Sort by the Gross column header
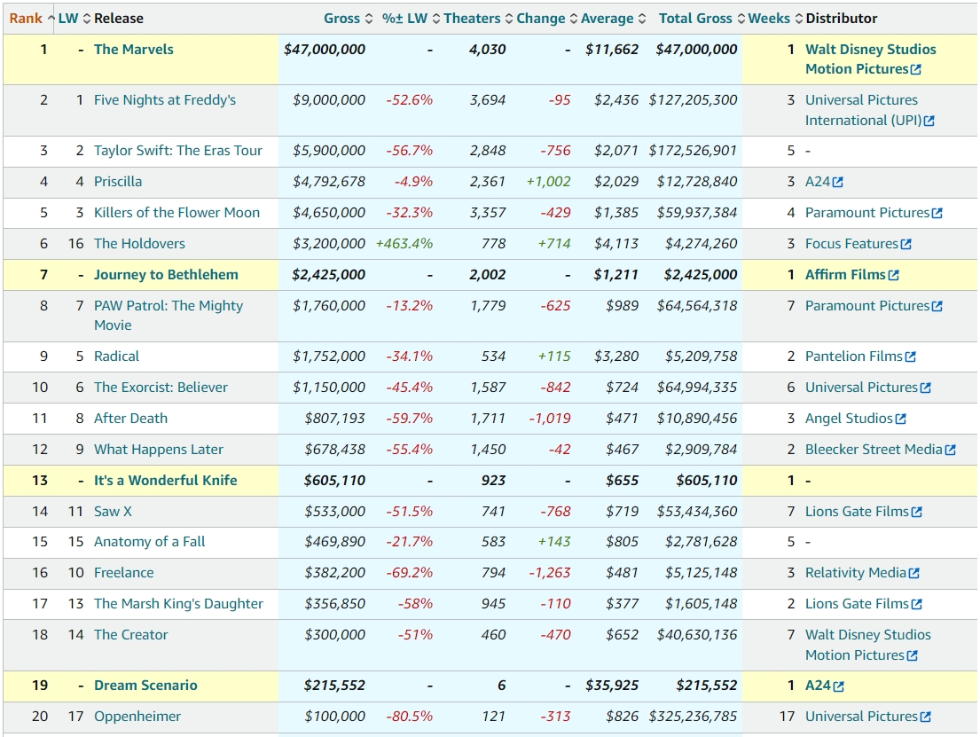Screen dimensions: 980x737 coord(349,19)
